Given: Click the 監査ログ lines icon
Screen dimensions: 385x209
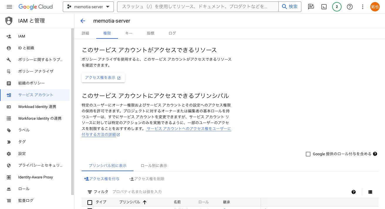Looking at the screenshot, I should click(9, 201).
